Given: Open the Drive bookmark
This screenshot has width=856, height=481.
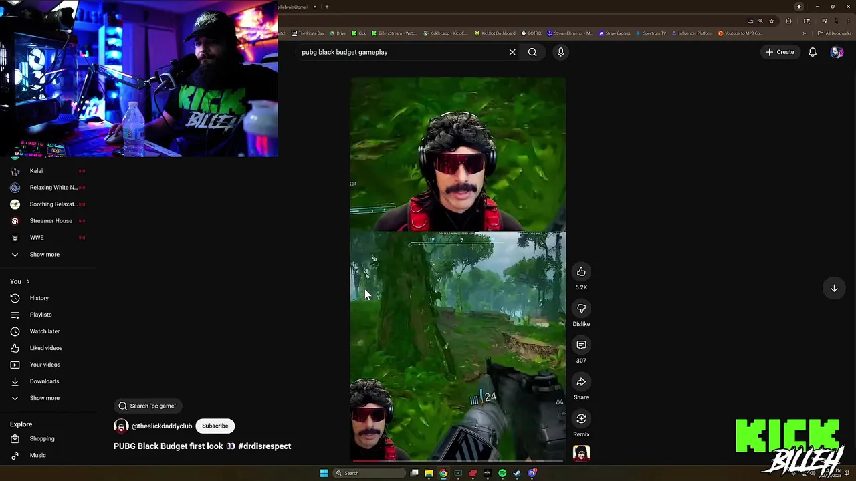Looking at the screenshot, I should [x=338, y=33].
